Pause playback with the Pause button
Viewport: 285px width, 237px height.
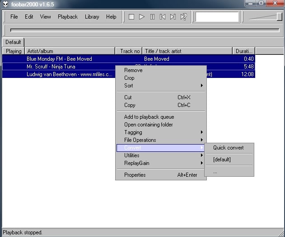pyautogui.click(x=152, y=17)
